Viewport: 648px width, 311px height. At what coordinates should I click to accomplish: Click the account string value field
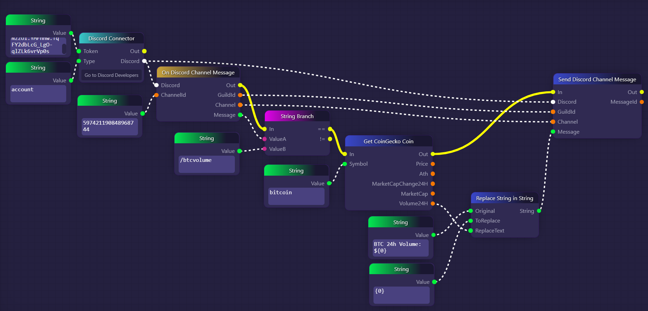tap(38, 93)
